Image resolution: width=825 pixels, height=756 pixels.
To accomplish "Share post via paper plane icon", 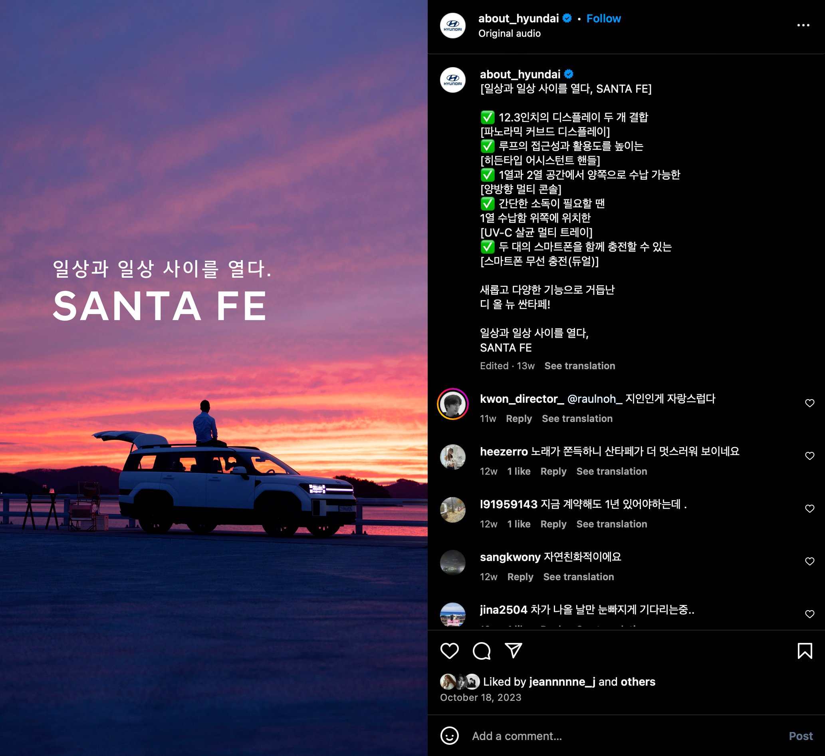I will click(513, 651).
